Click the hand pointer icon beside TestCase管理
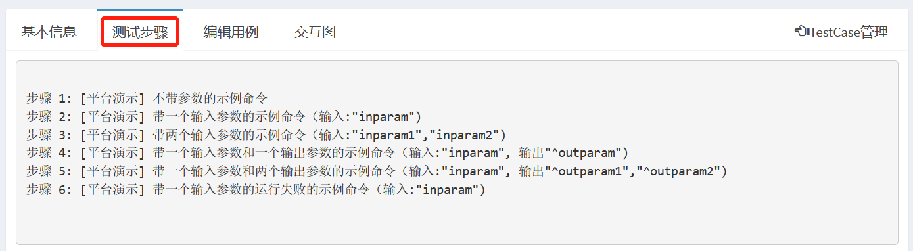The height and width of the screenshot is (251, 913). click(802, 32)
